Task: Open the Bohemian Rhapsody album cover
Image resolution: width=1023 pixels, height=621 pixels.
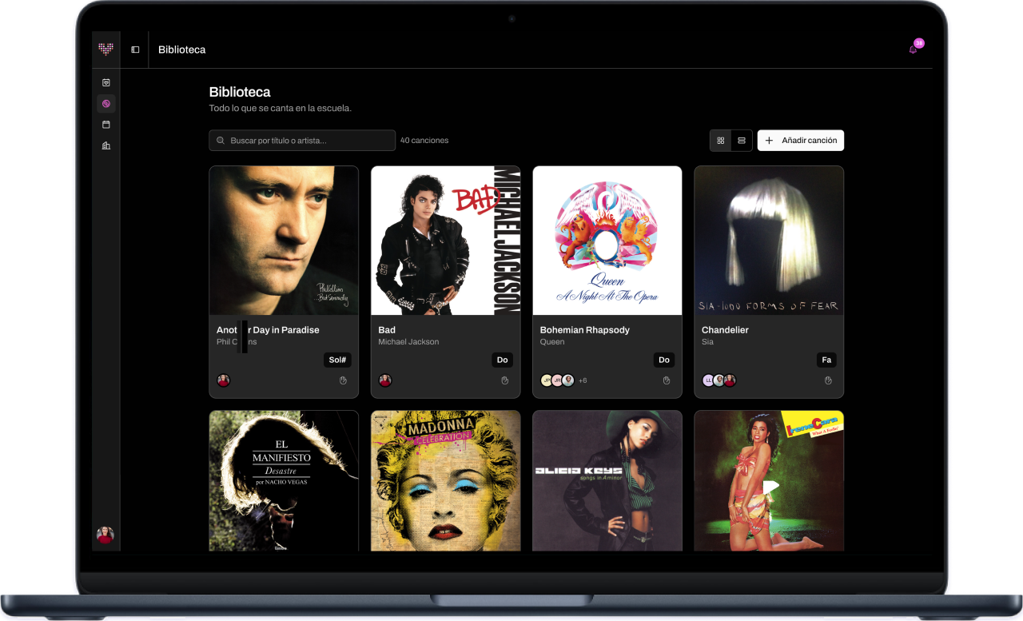Action: pyautogui.click(x=607, y=241)
